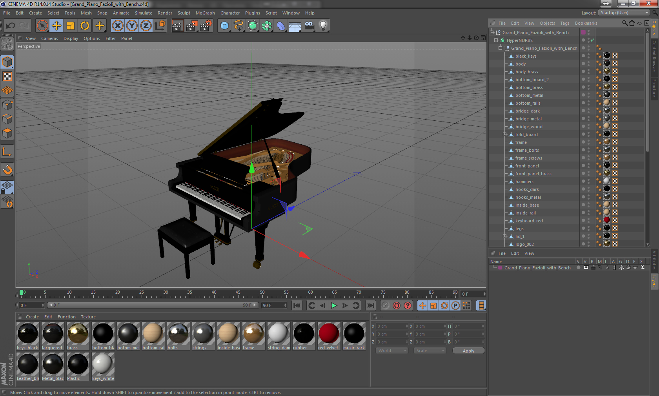This screenshot has width=659, height=396.
Task: Open the array modeling objects
Action: tap(267, 26)
